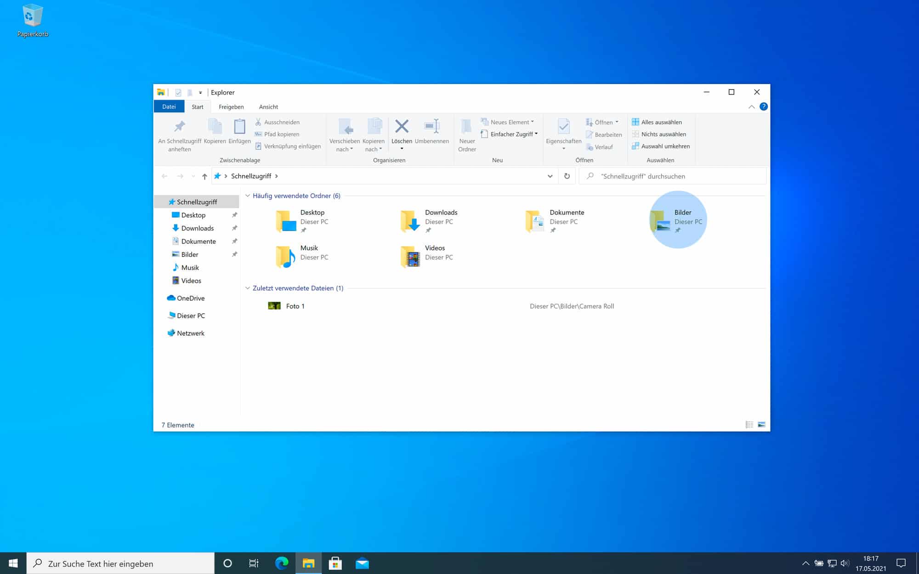Click the Löschen delete icon
919x574 pixels.
402,126
